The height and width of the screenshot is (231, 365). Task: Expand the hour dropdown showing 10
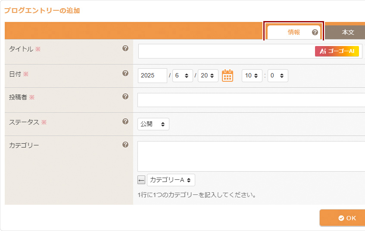(252, 76)
